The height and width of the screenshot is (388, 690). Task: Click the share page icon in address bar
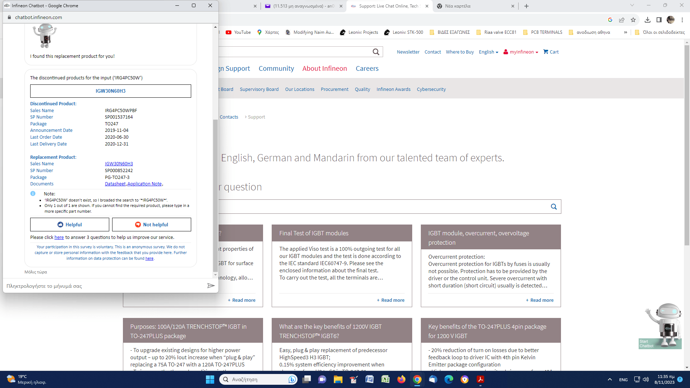[x=622, y=20]
